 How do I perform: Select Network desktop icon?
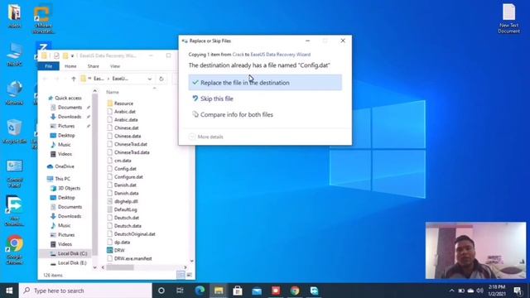pyautogui.click(x=14, y=93)
